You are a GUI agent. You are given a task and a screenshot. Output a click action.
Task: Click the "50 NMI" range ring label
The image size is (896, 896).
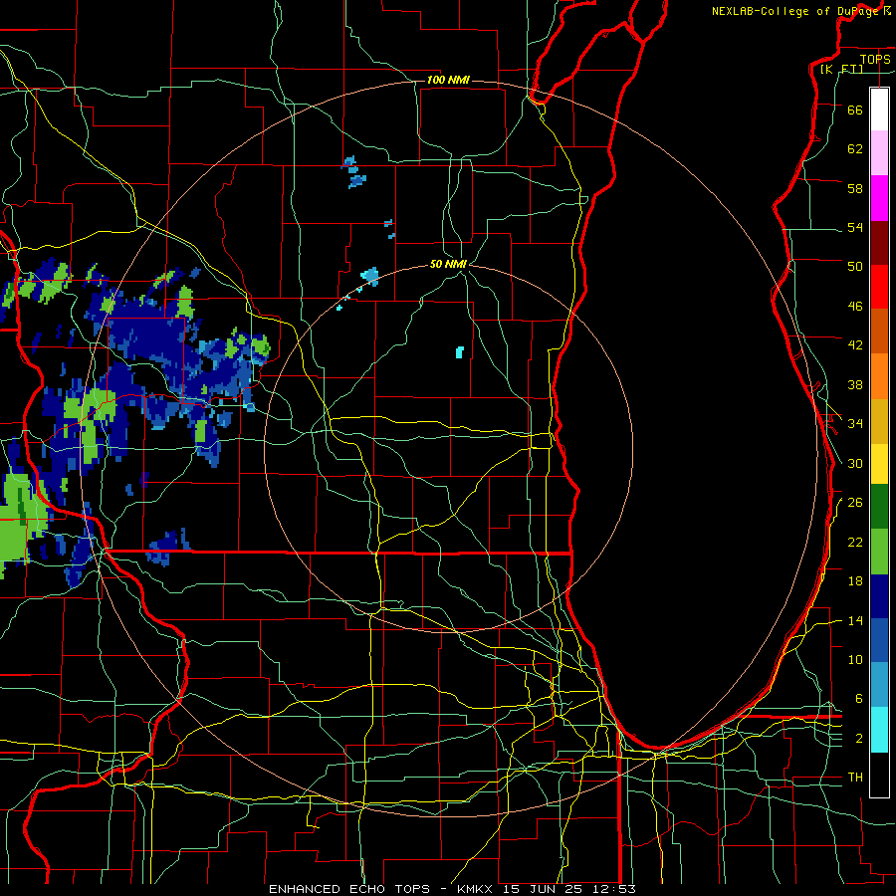pyautogui.click(x=449, y=264)
